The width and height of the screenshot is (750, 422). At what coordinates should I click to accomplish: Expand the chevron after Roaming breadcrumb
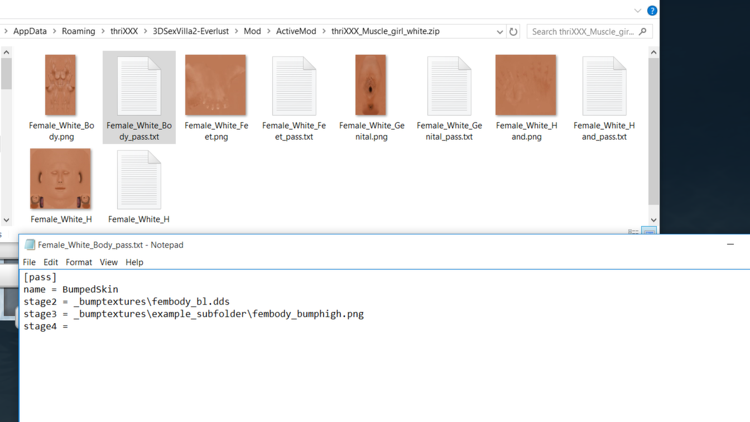point(103,31)
